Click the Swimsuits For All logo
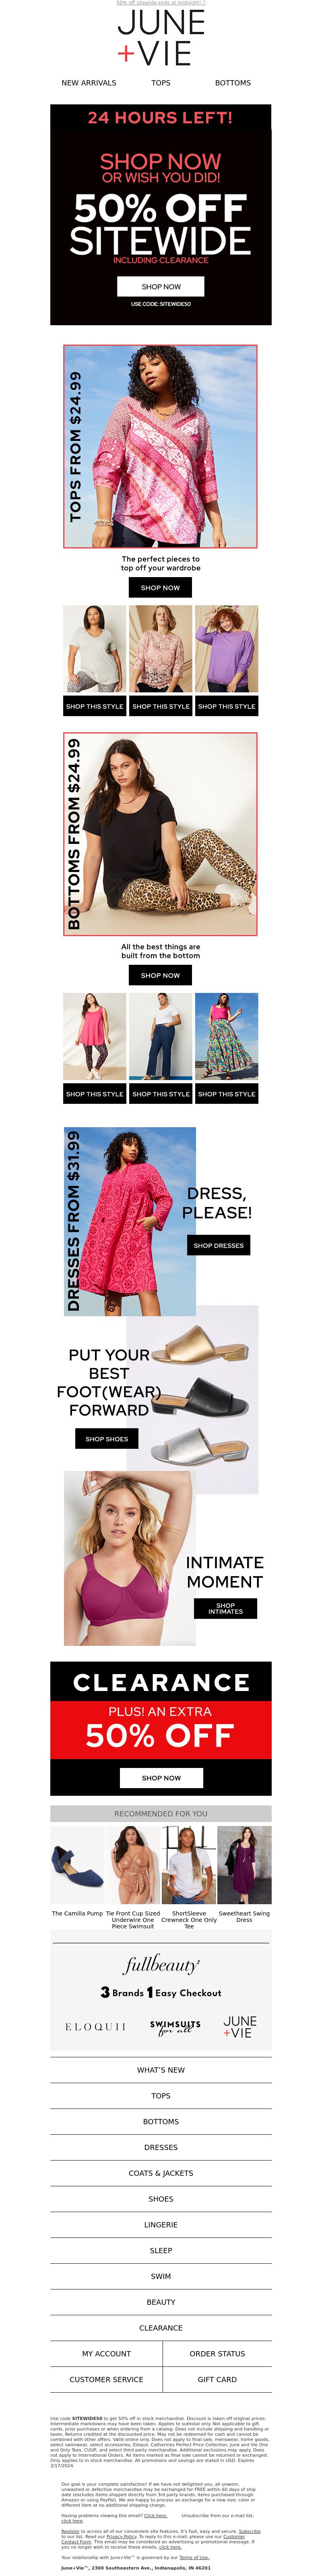 click(175, 2027)
